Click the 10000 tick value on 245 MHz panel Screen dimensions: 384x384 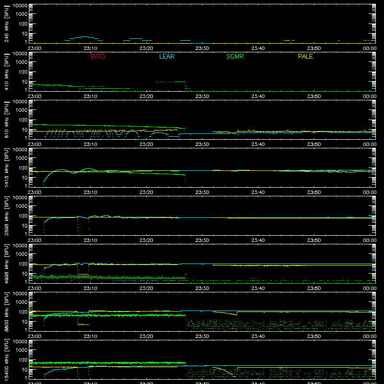(20, 6)
